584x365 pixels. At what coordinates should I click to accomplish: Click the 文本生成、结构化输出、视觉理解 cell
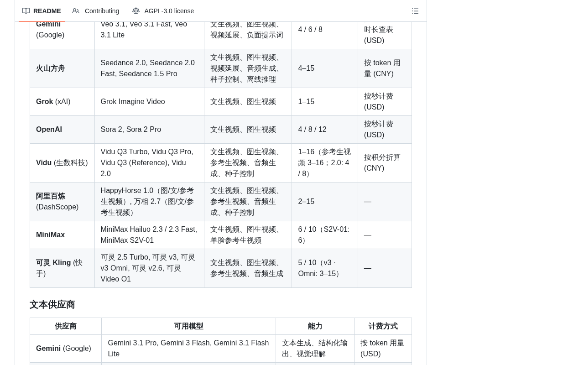click(315, 349)
